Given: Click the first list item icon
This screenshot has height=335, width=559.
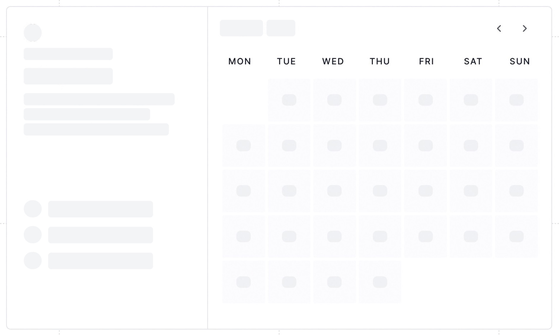Looking at the screenshot, I should 33,209.
